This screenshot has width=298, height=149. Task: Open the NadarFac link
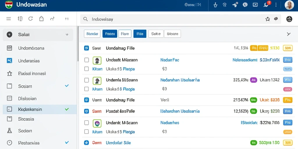pyautogui.click(x=170, y=60)
